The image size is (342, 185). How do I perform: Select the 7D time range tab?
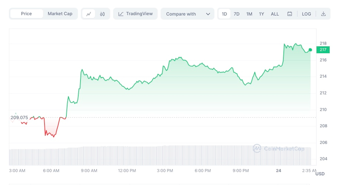tap(236, 14)
